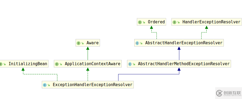242x99 pixels.
Task: Select the AbstractHandlerMethodExceptionResolver class node
Action: pos(179,64)
